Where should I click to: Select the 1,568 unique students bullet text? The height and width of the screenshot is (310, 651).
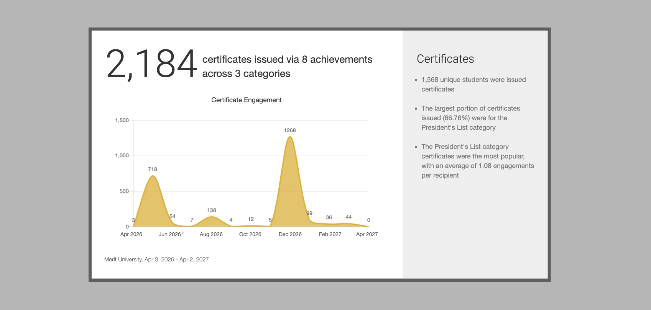pyautogui.click(x=473, y=84)
